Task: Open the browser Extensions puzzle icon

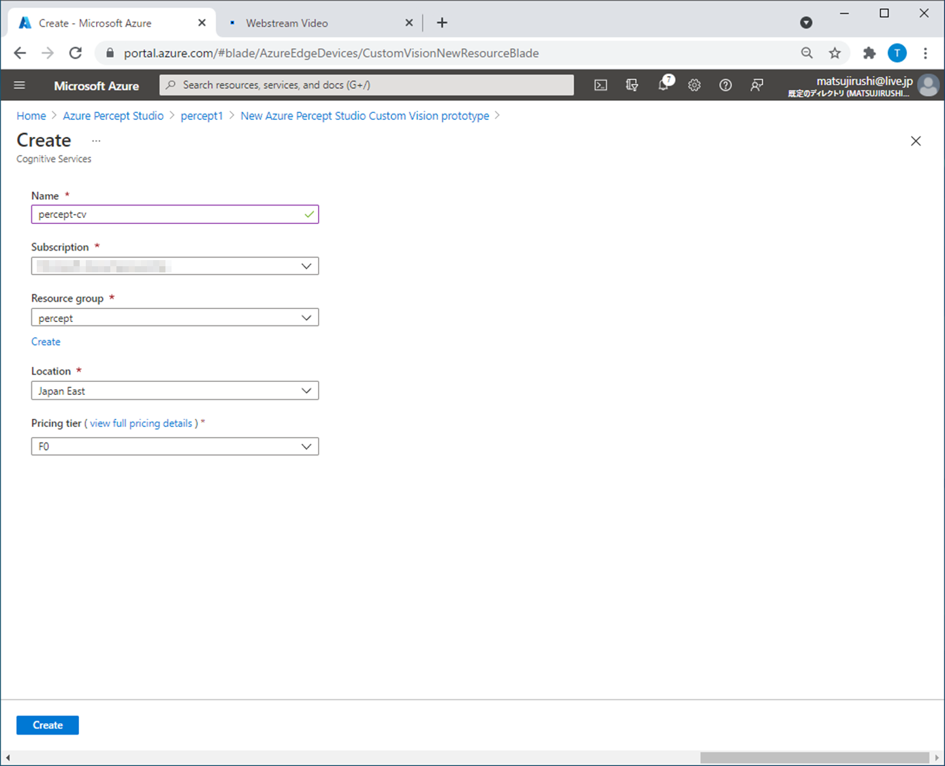Action: click(869, 53)
